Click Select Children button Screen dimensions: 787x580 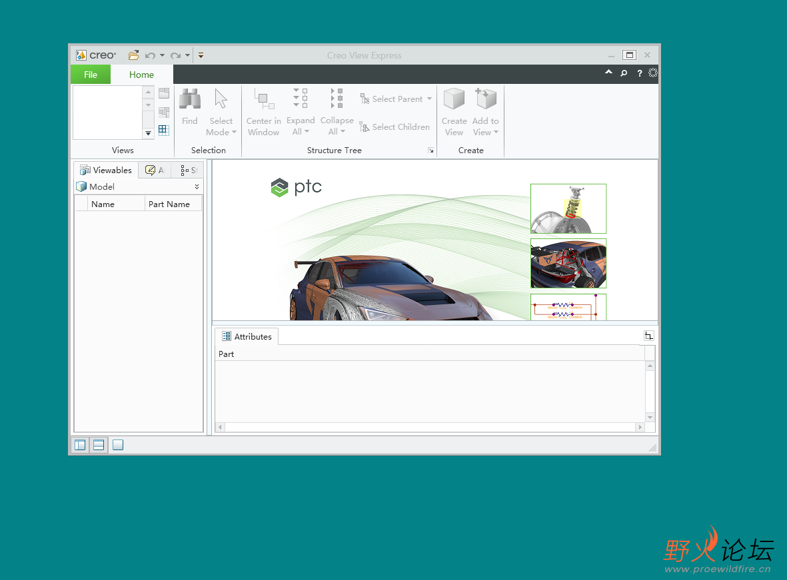394,127
